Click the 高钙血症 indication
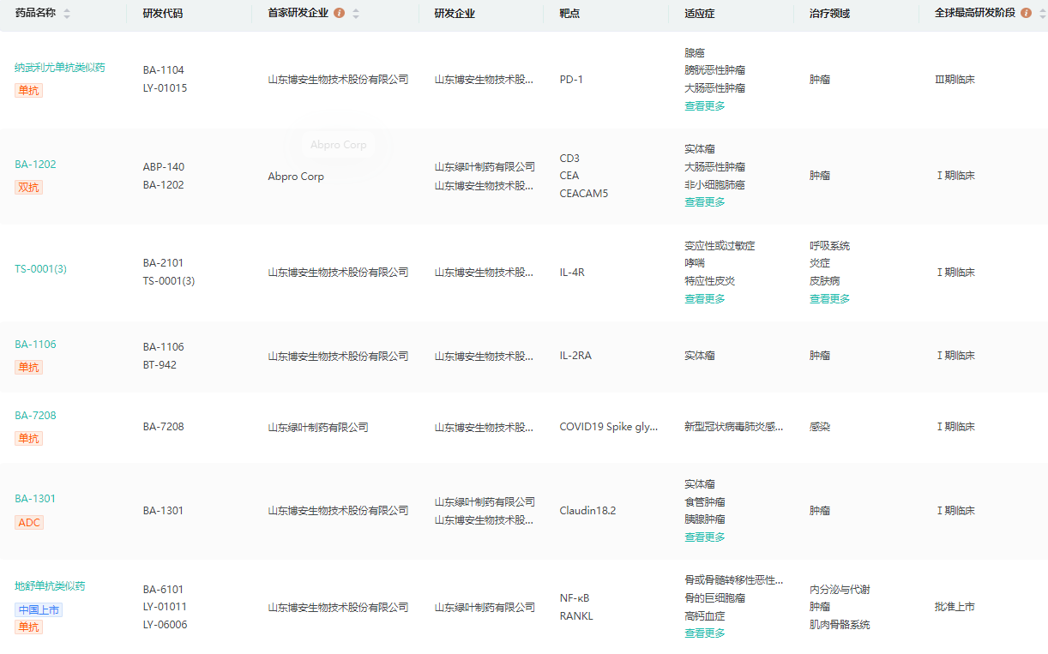 tap(705, 616)
